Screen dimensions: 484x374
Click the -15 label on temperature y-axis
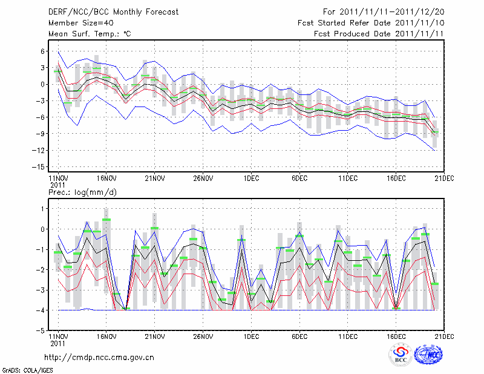[39, 166]
